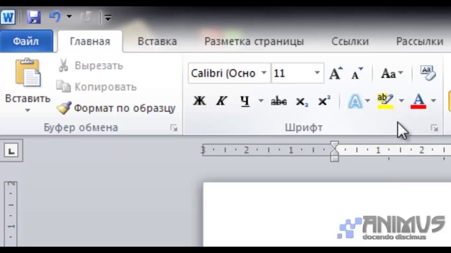The width and height of the screenshot is (451, 253).
Task: Open the Ссылки tab
Action: (x=350, y=41)
